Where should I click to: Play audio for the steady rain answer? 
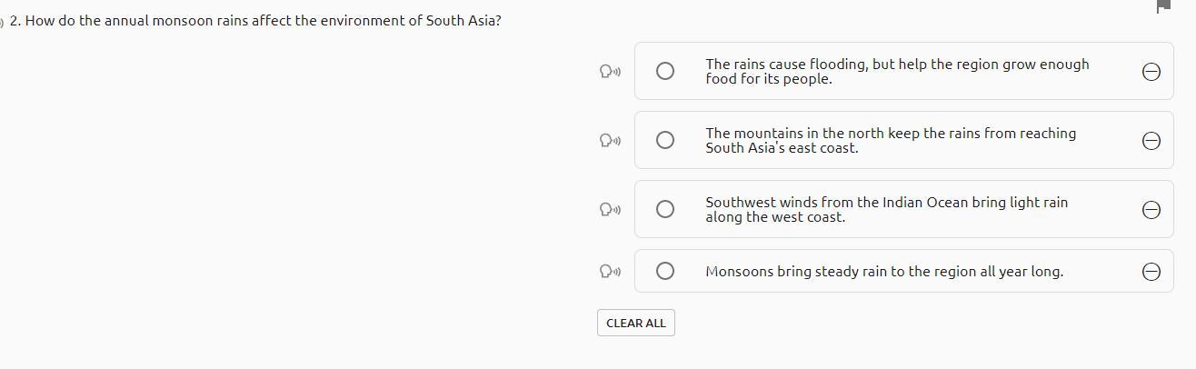(610, 271)
